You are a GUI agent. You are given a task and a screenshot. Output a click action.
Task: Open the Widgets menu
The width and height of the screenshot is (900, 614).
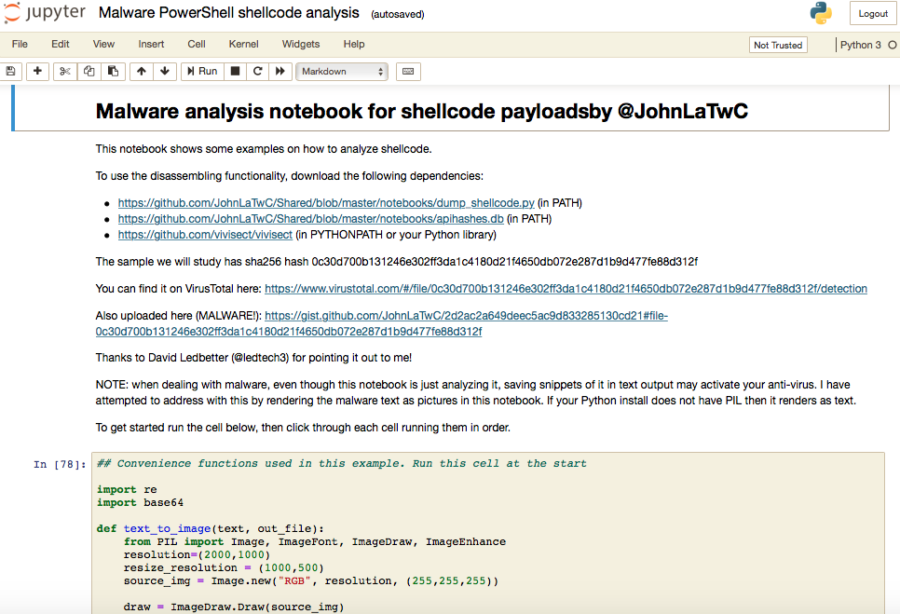pyautogui.click(x=301, y=44)
